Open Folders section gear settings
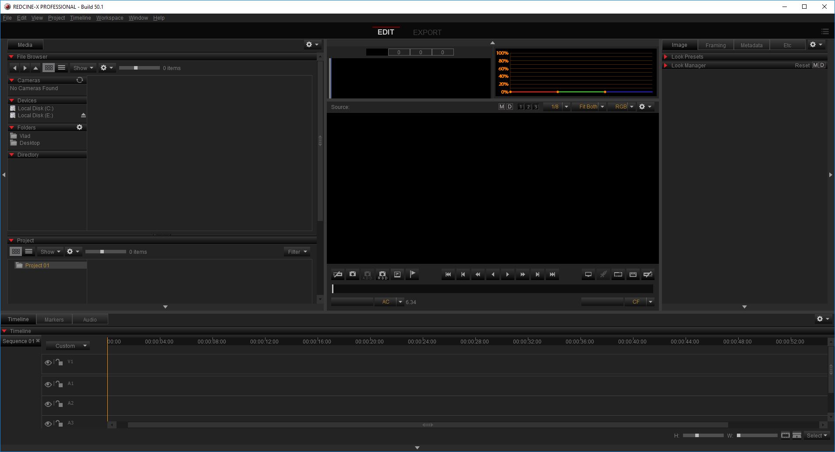Viewport: 835px width, 452px height. pos(79,127)
